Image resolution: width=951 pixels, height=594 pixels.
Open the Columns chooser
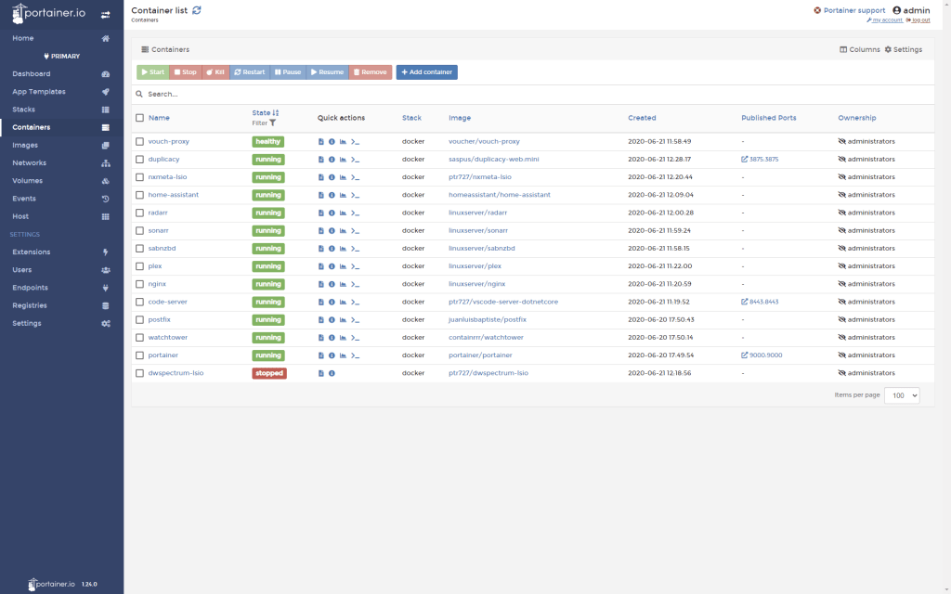859,49
